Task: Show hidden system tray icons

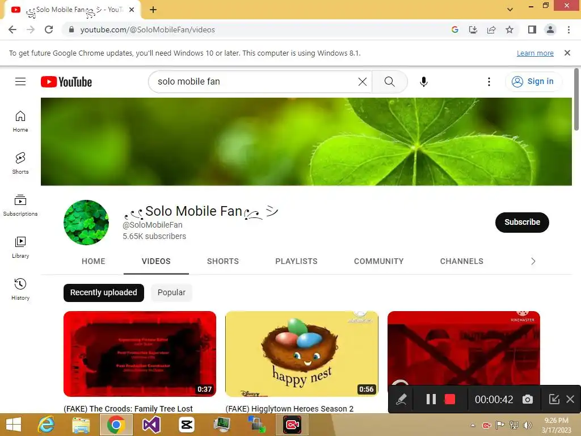Action: click(x=473, y=425)
